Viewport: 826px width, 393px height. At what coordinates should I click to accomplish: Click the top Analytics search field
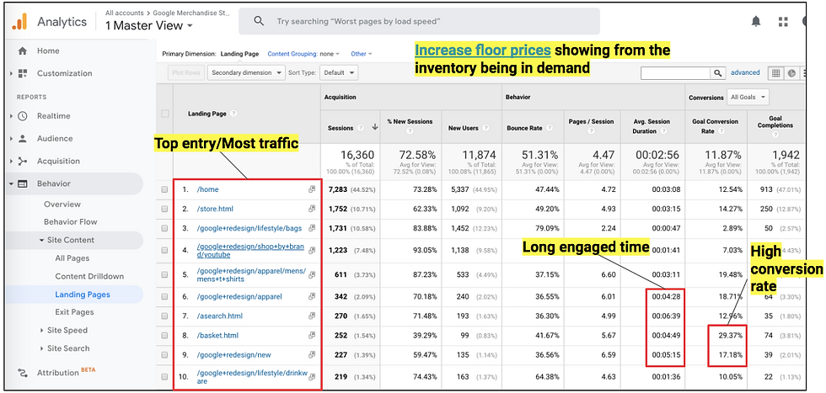pos(419,21)
